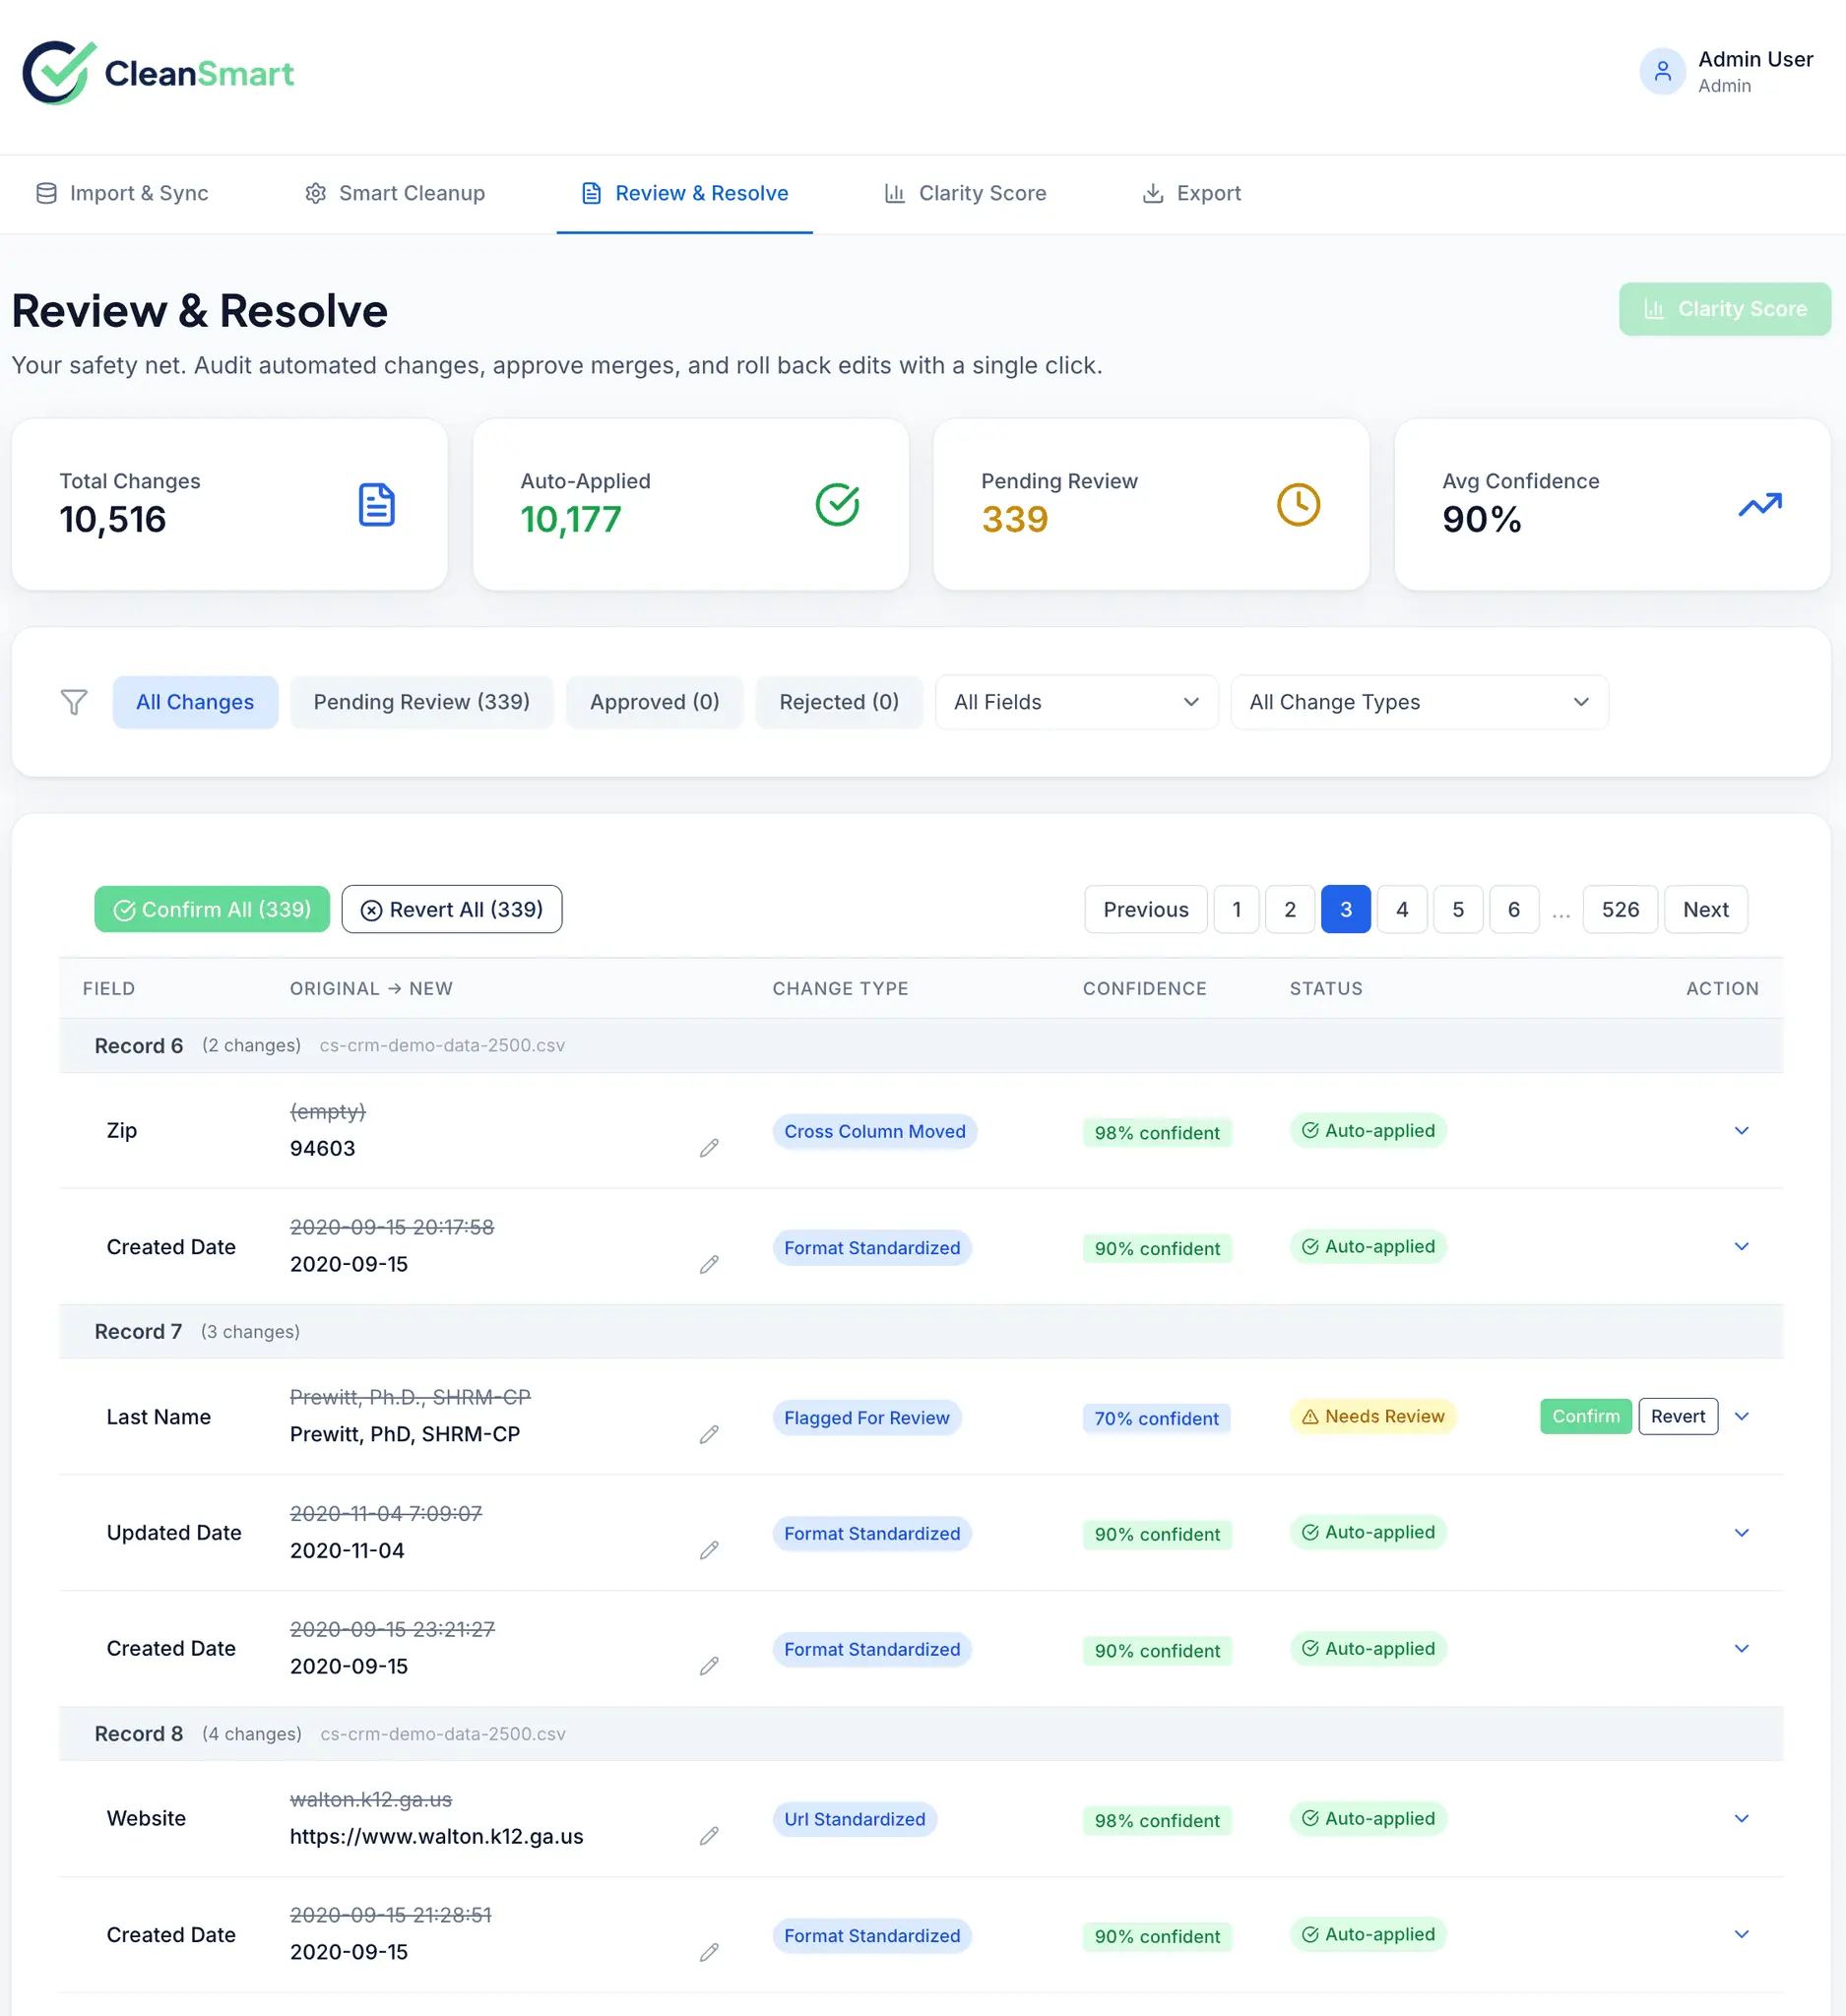This screenshot has width=1846, height=2016.
Task: Edit Record 6 Created Date pencil icon
Action: click(709, 1264)
